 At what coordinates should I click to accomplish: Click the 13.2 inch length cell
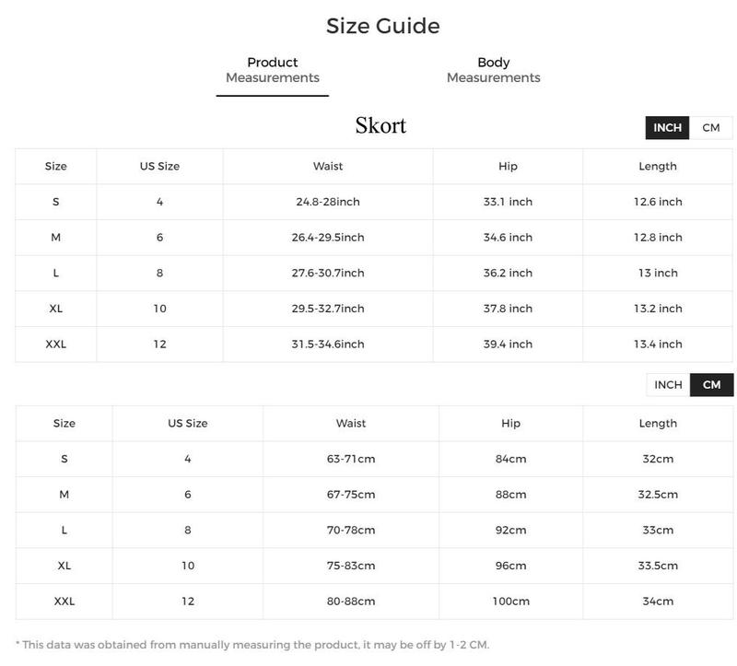pos(658,309)
